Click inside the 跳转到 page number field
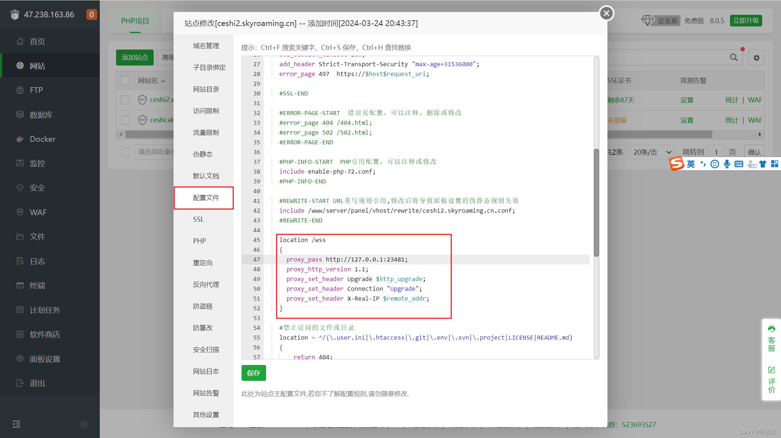This screenshot has height=438, width=781. click(716, 152)
